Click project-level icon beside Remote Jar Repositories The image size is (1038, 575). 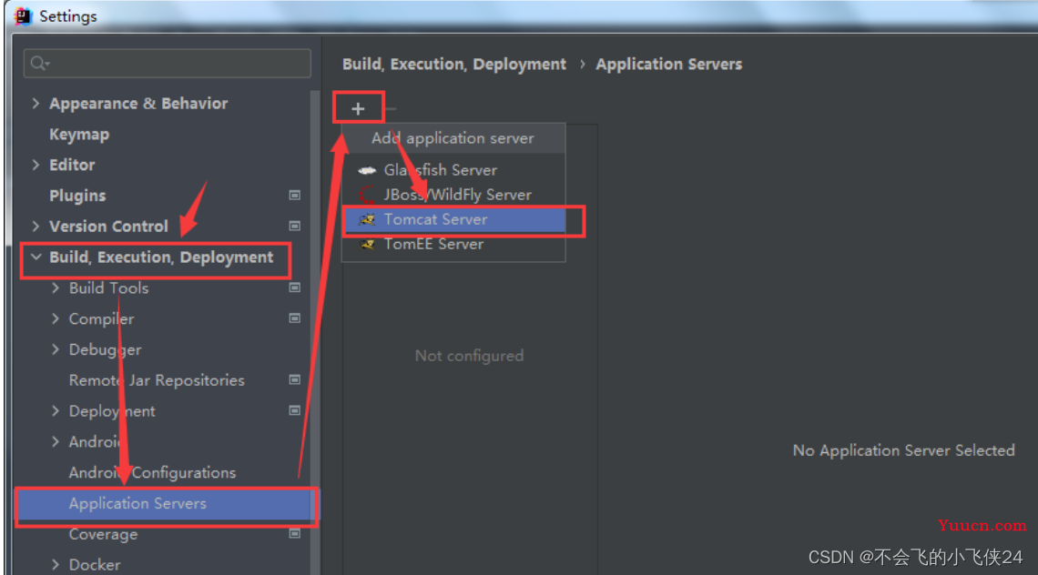295,379
